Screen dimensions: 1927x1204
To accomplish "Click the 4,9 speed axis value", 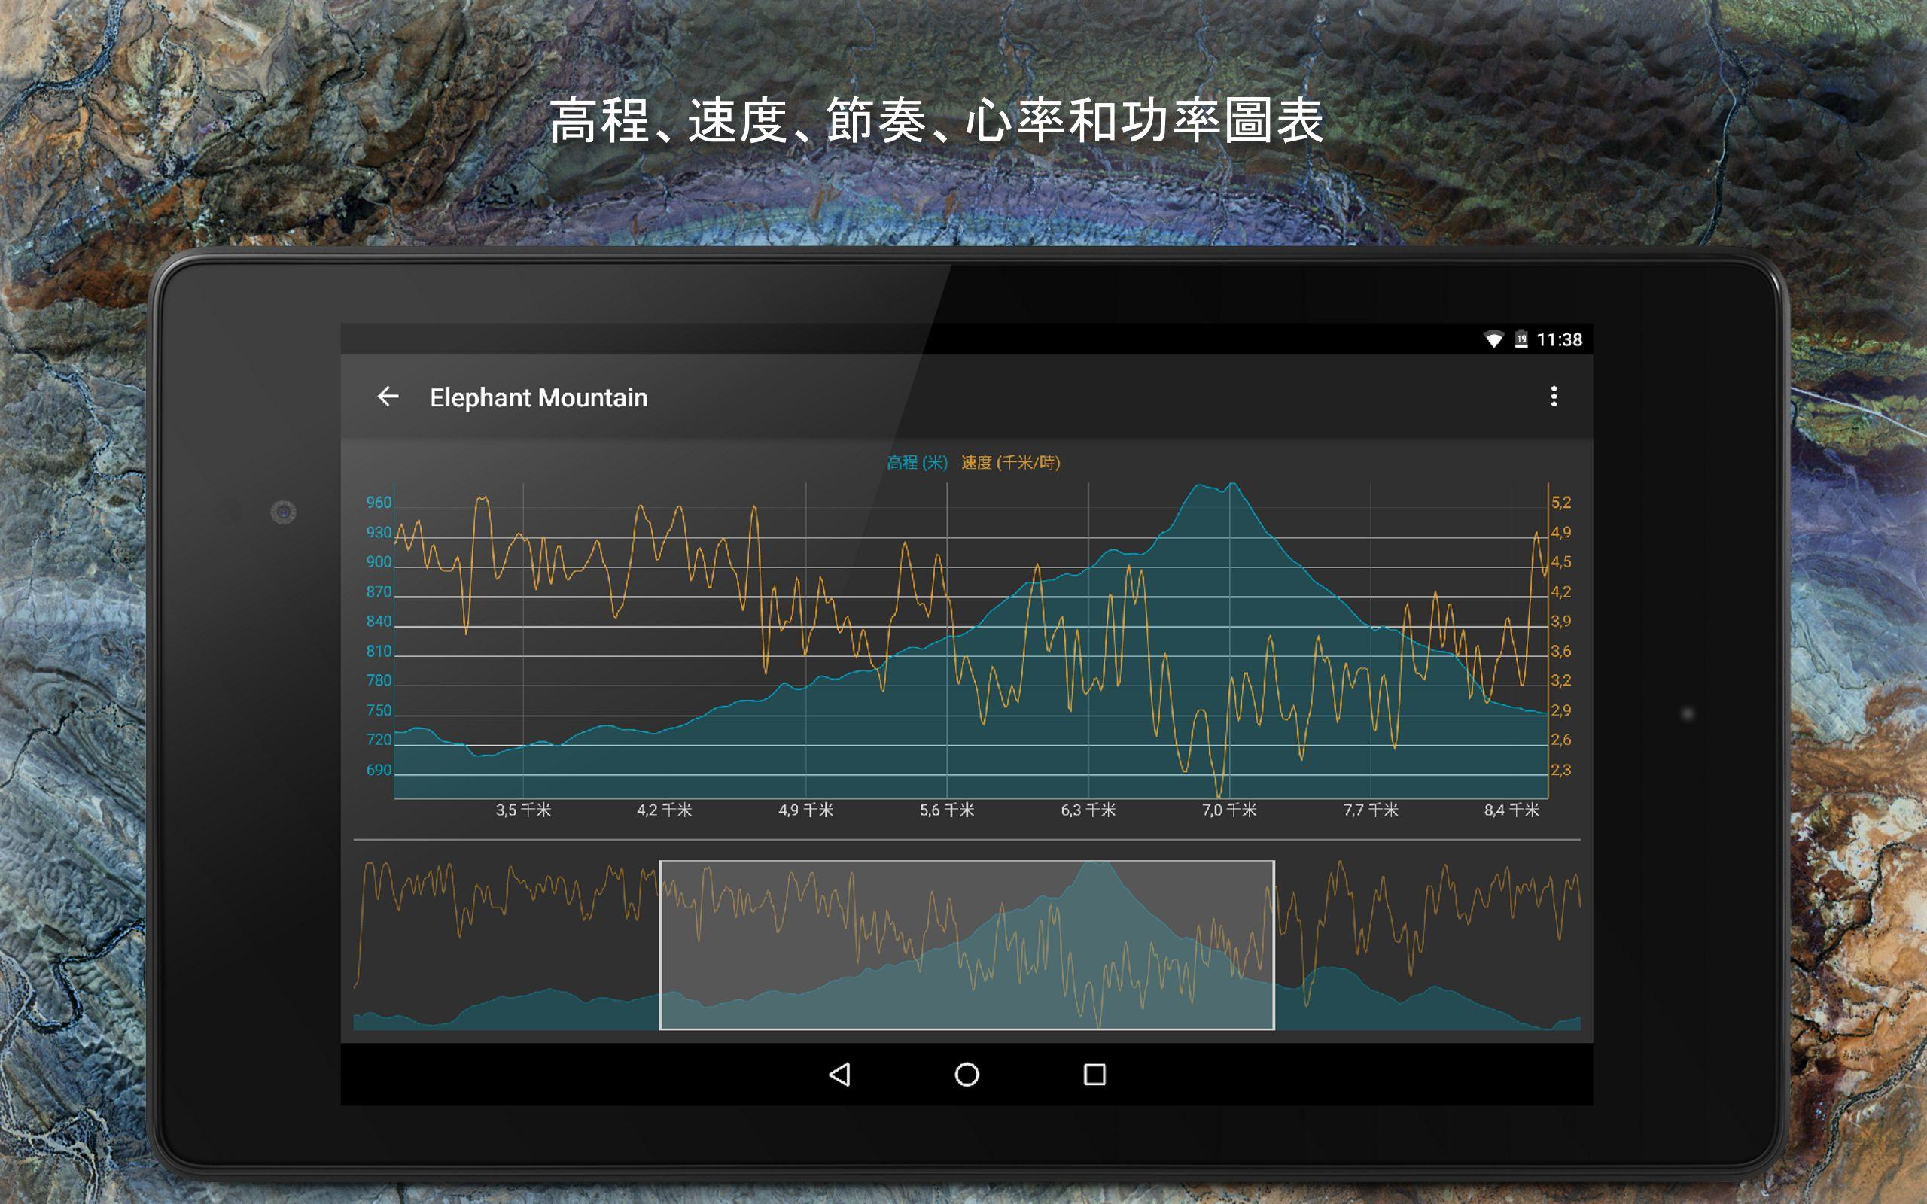I will coord(1560,532).
